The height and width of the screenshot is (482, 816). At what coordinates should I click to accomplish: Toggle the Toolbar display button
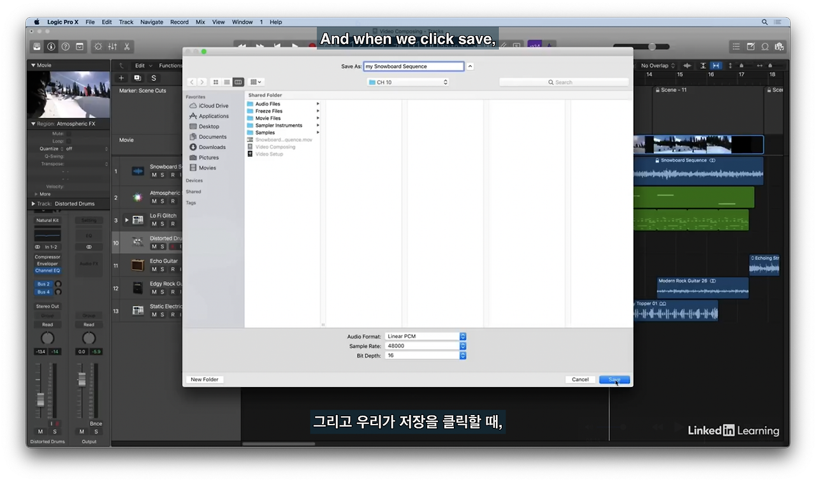[x=80, y=47]
